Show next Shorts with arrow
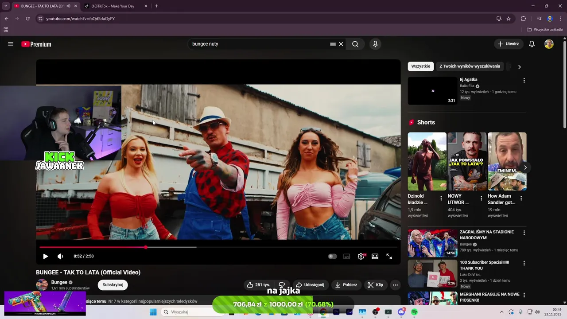This screenshot has height=319, width=567. [x=525, y=167]
